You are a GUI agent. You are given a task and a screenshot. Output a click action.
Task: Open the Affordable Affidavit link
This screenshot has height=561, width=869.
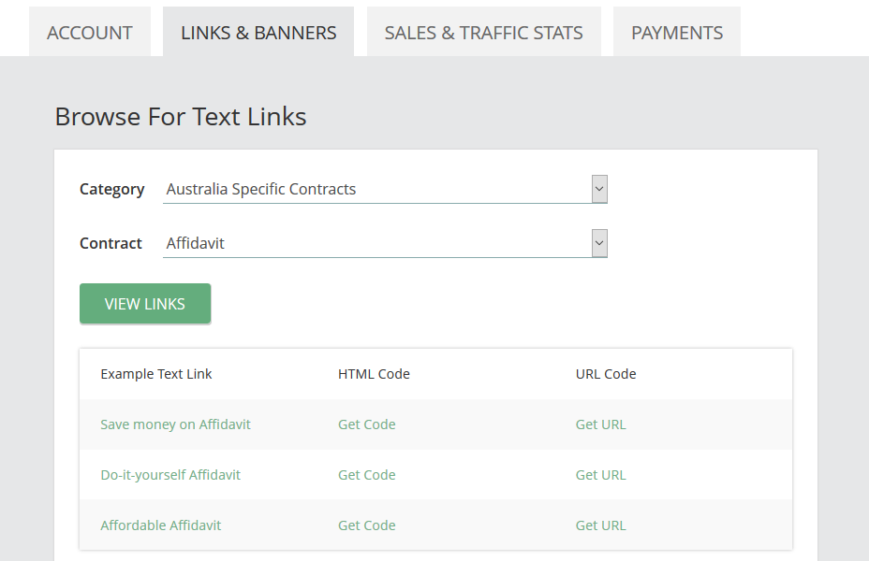[161, 525]
